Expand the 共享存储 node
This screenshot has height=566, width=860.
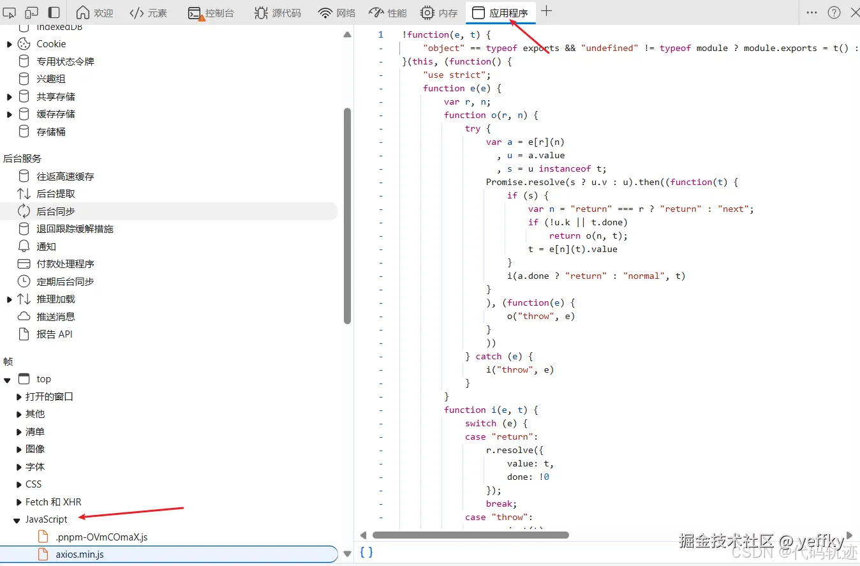(10, 97)
